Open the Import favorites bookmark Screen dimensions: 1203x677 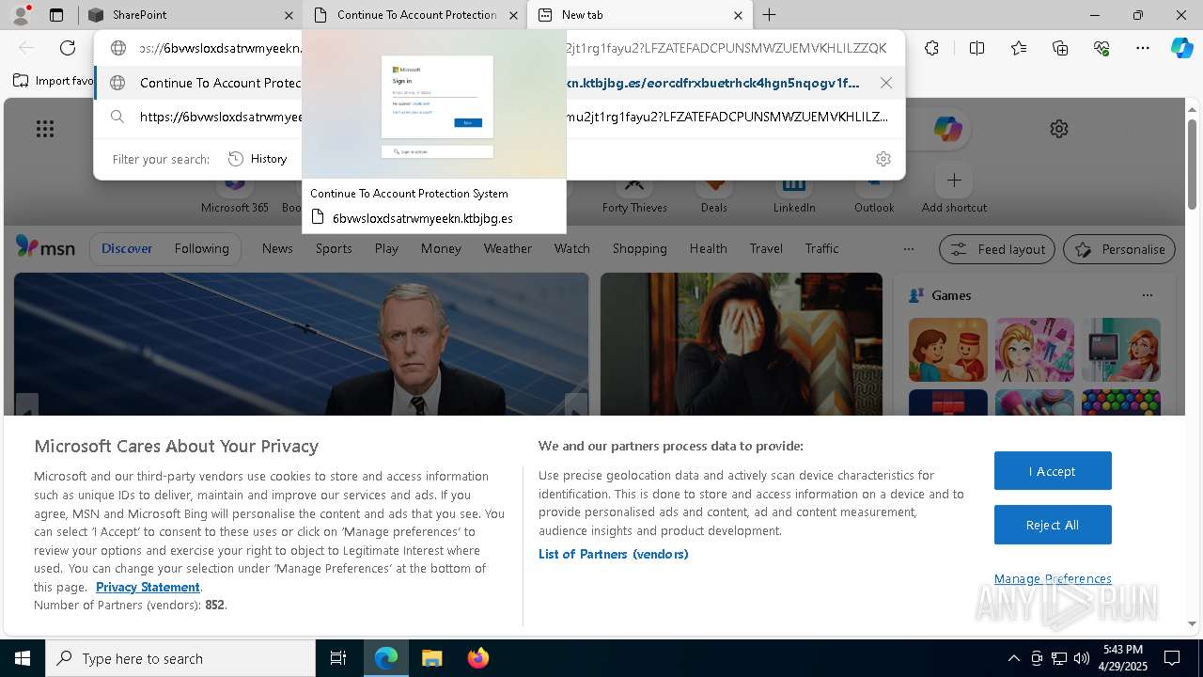coord(54,81)
